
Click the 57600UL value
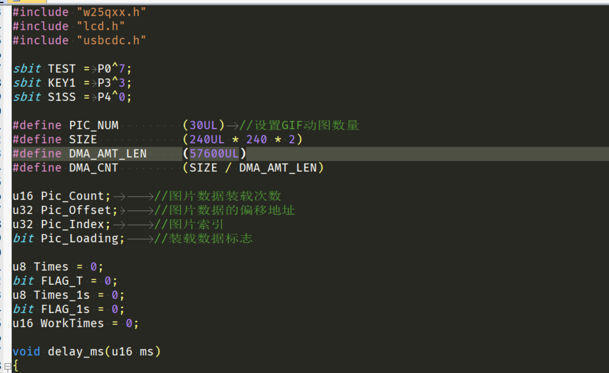tap(214, 154)
